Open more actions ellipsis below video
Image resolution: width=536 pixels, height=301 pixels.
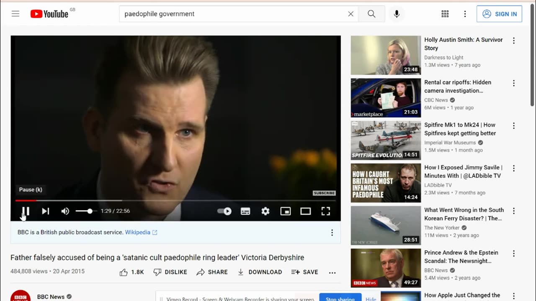tap(332, 272)
